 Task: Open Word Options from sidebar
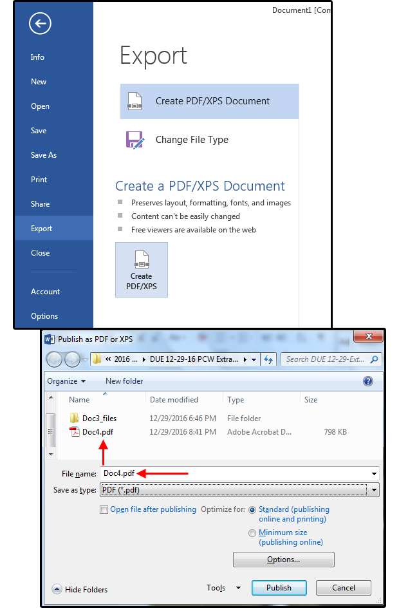(x=44, y=316)
